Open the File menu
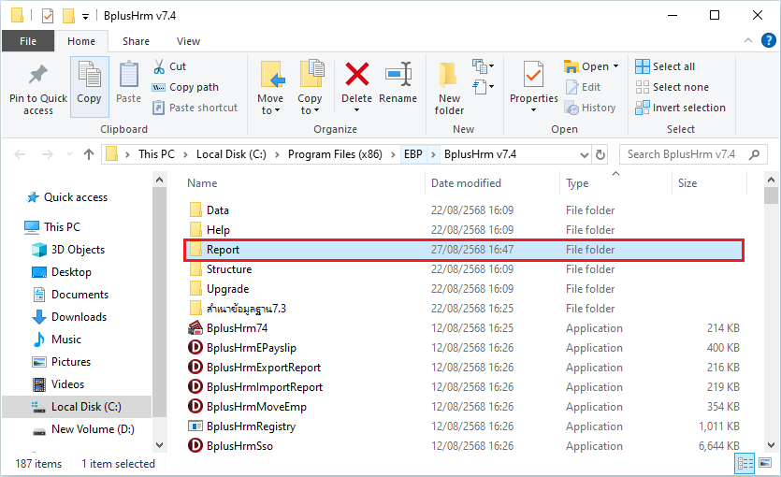 pyautogui.click(x=28, y=41)
